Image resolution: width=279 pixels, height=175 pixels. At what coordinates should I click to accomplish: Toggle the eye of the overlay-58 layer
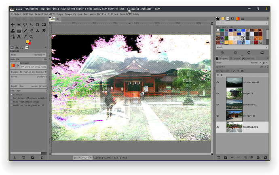pyautogui.click(x=218, y=116)
